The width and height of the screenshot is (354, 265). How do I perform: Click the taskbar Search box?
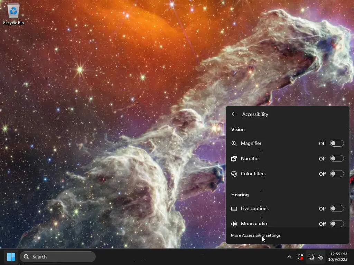point(58,257)
